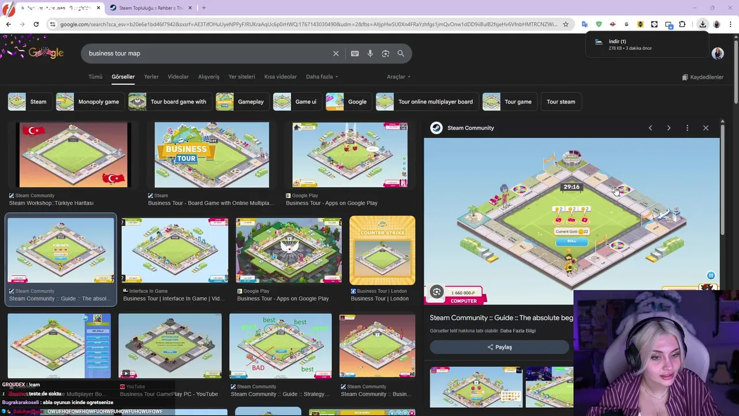Image resolution: width=739 pixels, height=416 pixels.
Task: Click the Paylaş share button
Action: coord(499,347)
